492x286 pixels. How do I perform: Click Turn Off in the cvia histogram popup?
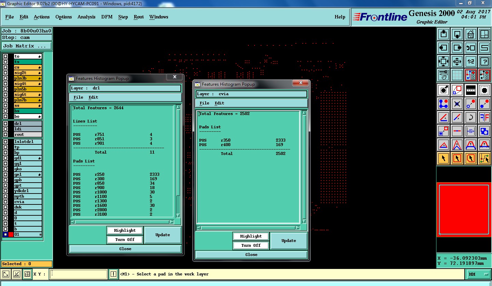[x=251, y=245]
